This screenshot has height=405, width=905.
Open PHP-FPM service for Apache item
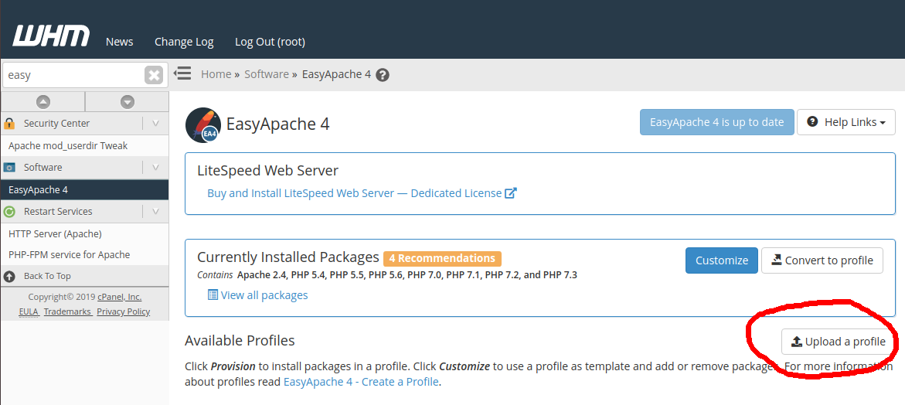click(70, 254)
